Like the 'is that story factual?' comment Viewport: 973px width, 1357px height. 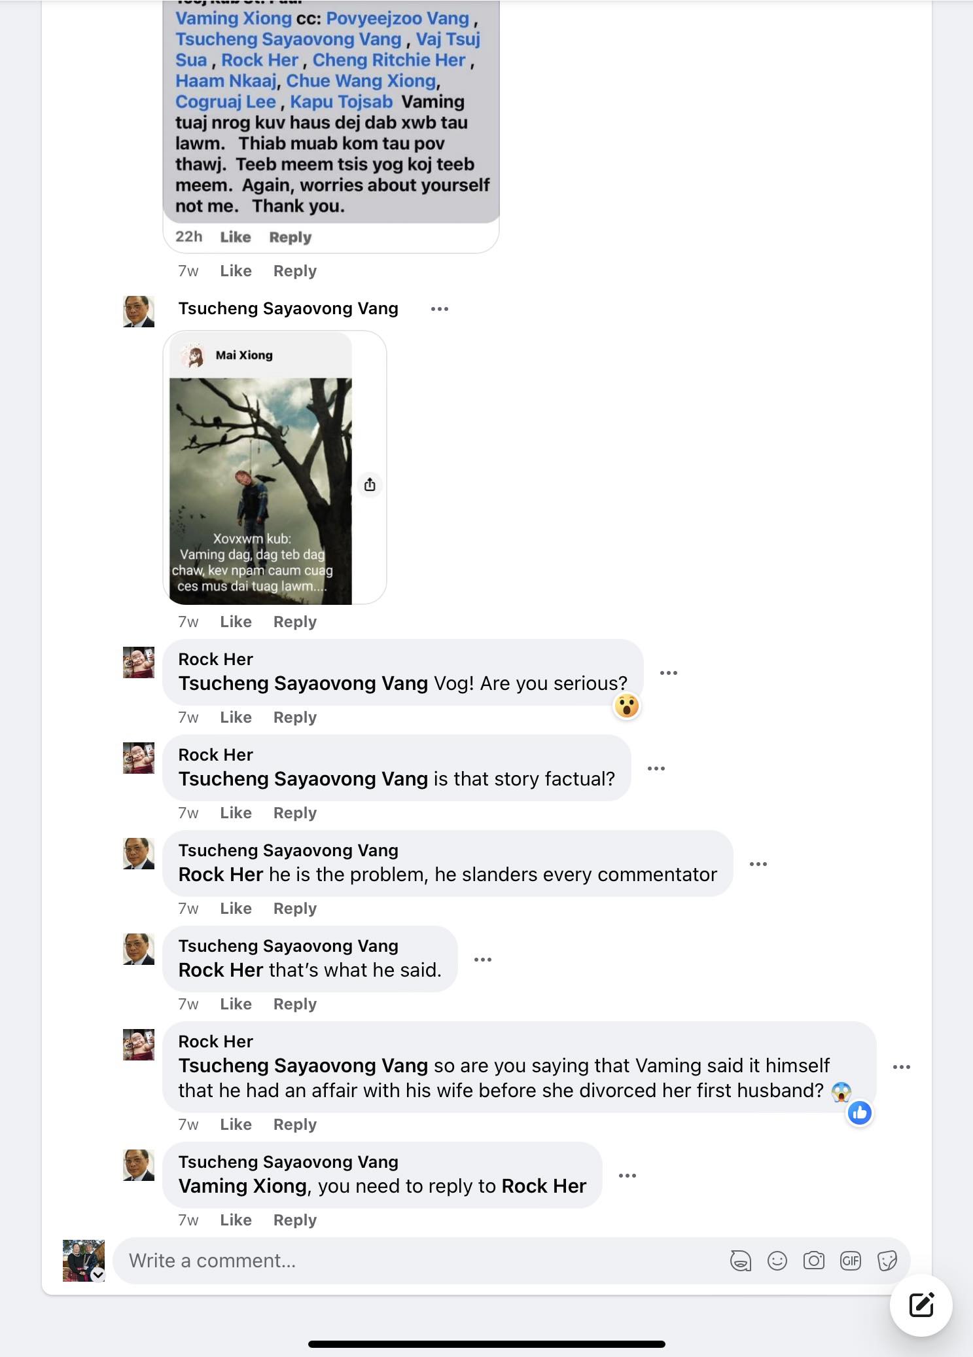pyautogui.click(x=236, y=813)
